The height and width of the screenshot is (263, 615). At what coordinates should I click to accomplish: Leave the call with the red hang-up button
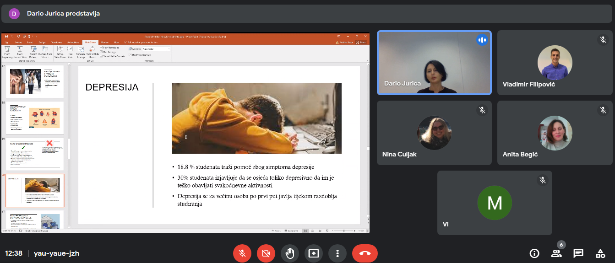coord(365,253)
